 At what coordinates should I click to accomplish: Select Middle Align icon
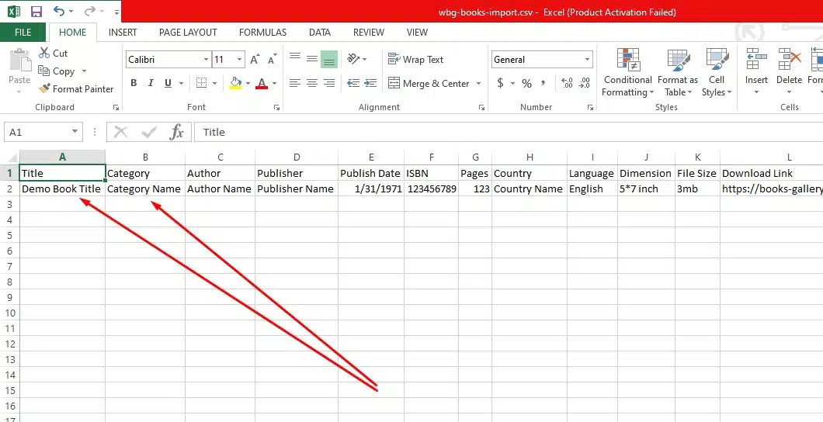(312, 59)
